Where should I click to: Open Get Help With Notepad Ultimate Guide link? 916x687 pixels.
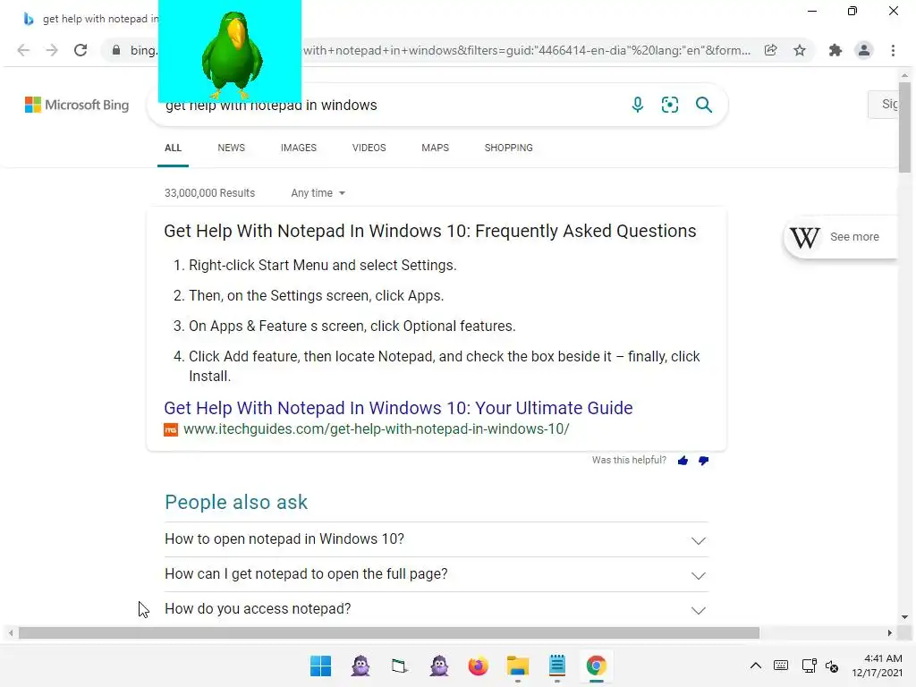(398, 408)
